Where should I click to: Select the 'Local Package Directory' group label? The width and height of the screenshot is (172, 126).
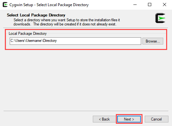(28, 34)
